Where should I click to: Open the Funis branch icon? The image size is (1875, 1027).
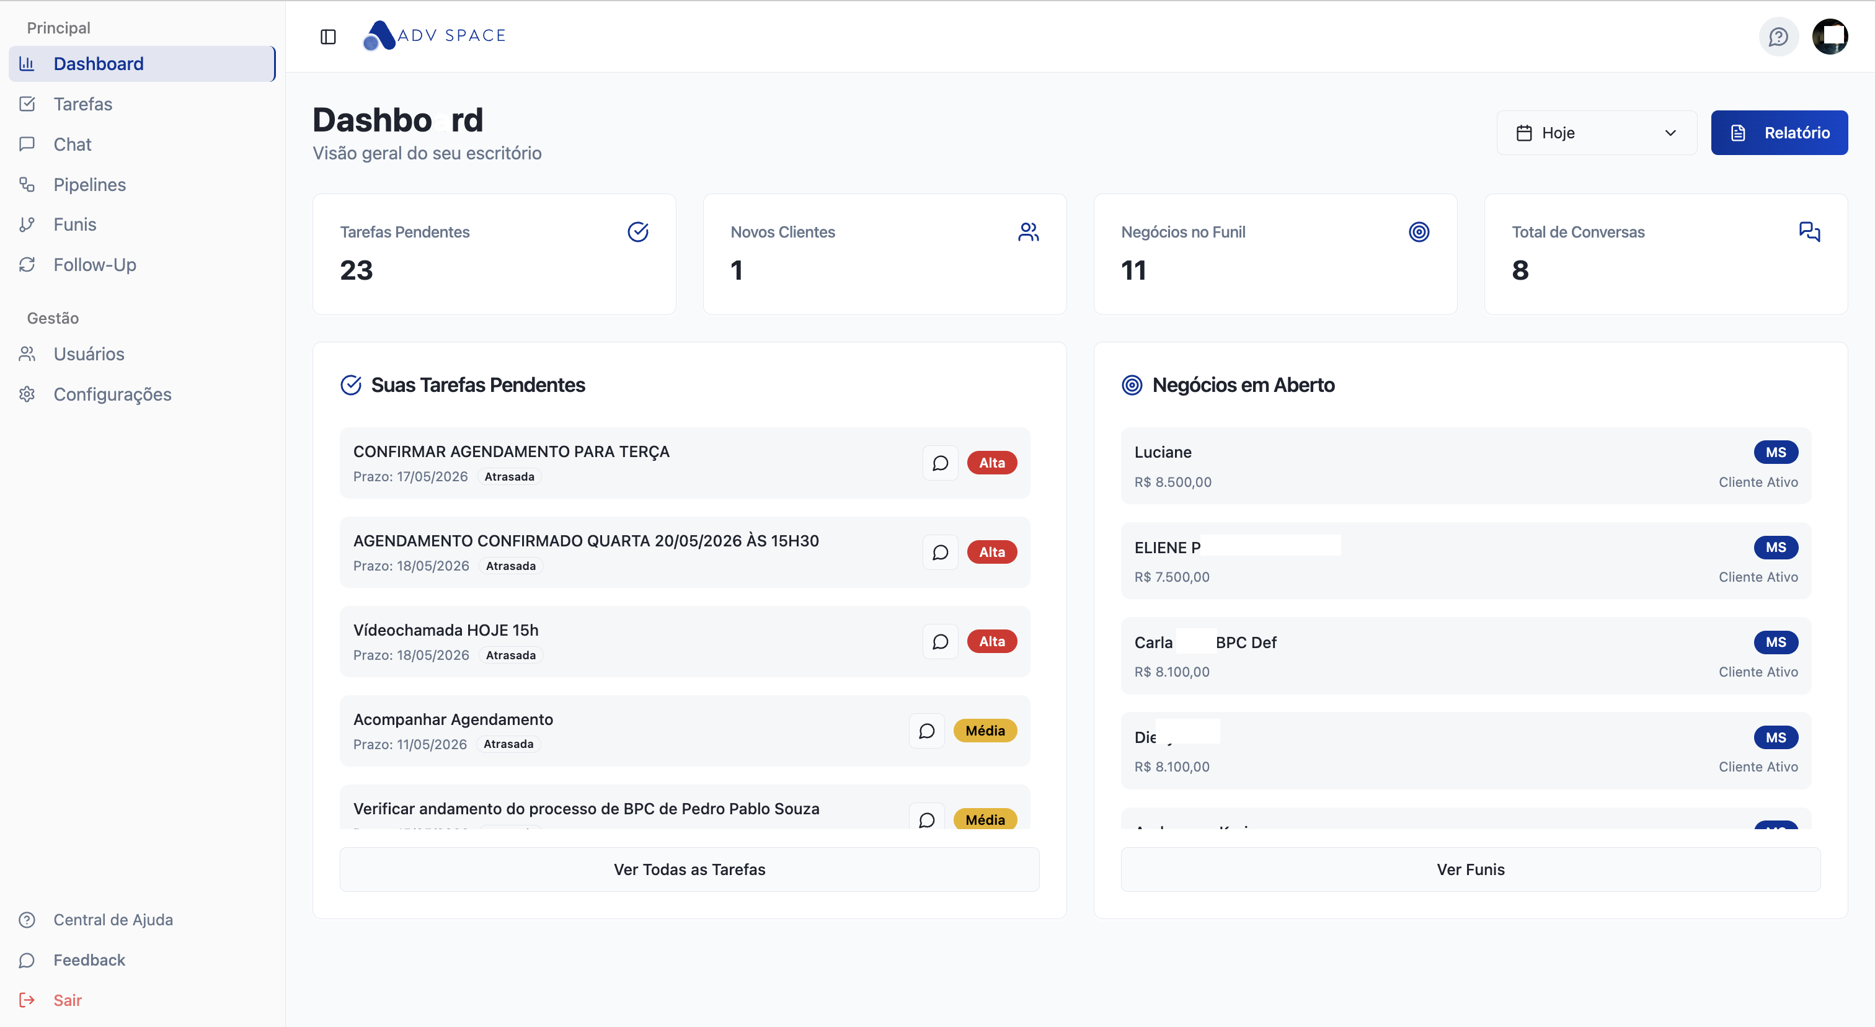pos(27,224)
